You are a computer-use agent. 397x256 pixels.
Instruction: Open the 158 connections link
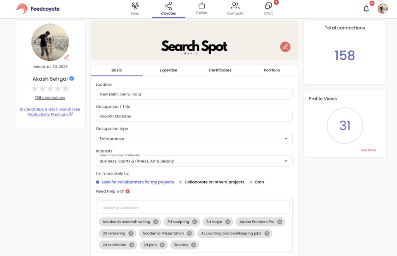tap(50, 98)
